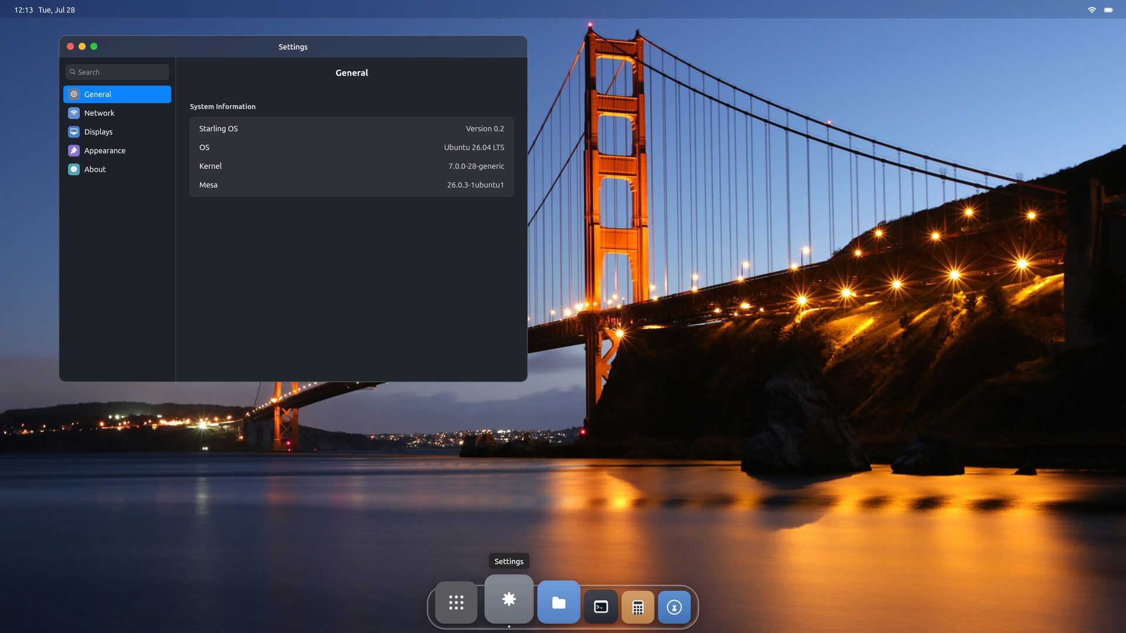The height and width of the screenshot is (633, 1126).
Task: Click the clock showing 12:13 in top bar
Action: 23,10
